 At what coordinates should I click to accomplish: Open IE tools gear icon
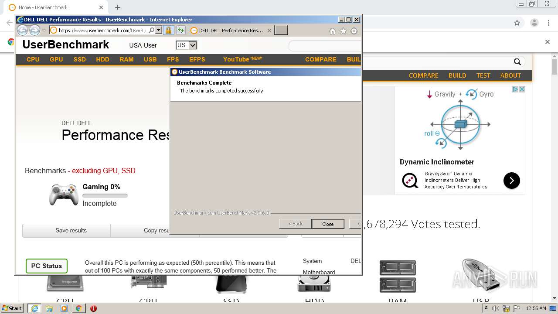tap(354, 31)
